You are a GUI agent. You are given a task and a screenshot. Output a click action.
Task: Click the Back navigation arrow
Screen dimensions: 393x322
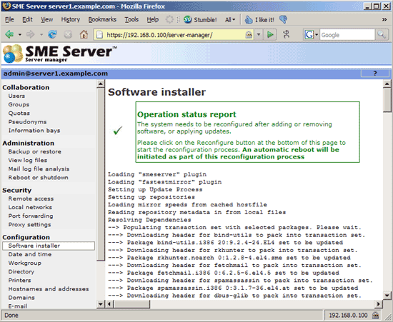coord(9,34)
